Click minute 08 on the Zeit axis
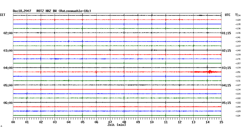This screenshot has width=242, height=129. [x=124, y=122]
